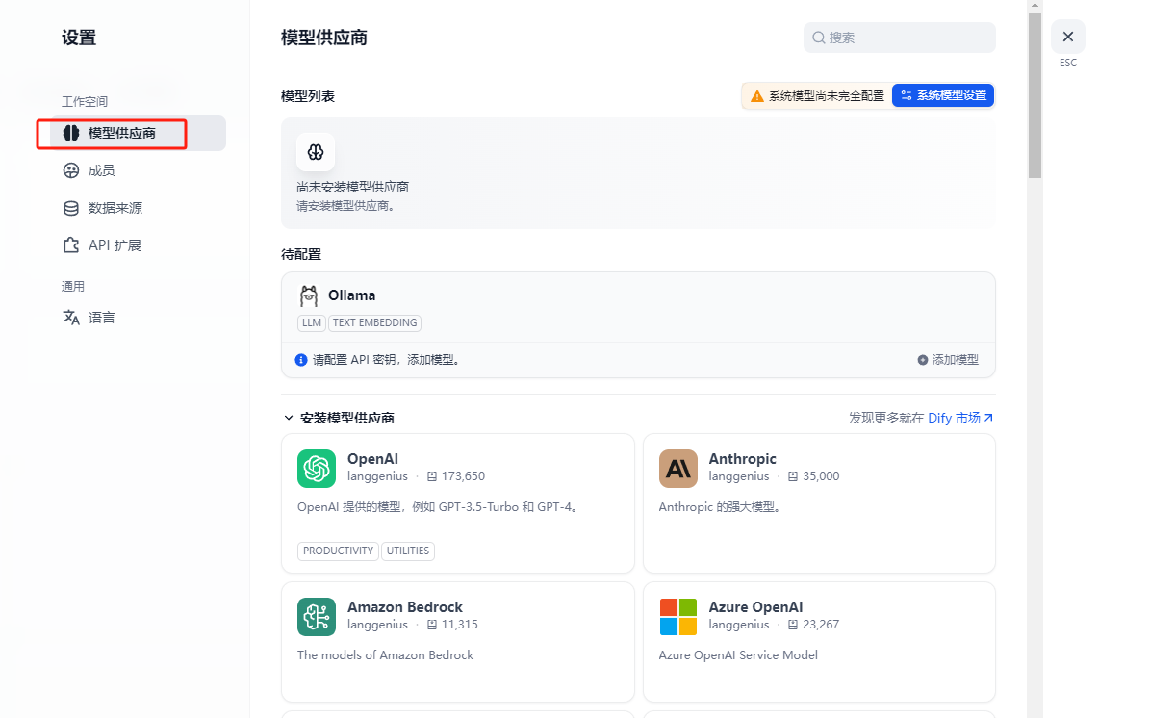The height and width of the screenshot is (718, 1150).
Task: Click the PRODUCTIVITY tag on OpenAI card
Action: coord(338,551)
